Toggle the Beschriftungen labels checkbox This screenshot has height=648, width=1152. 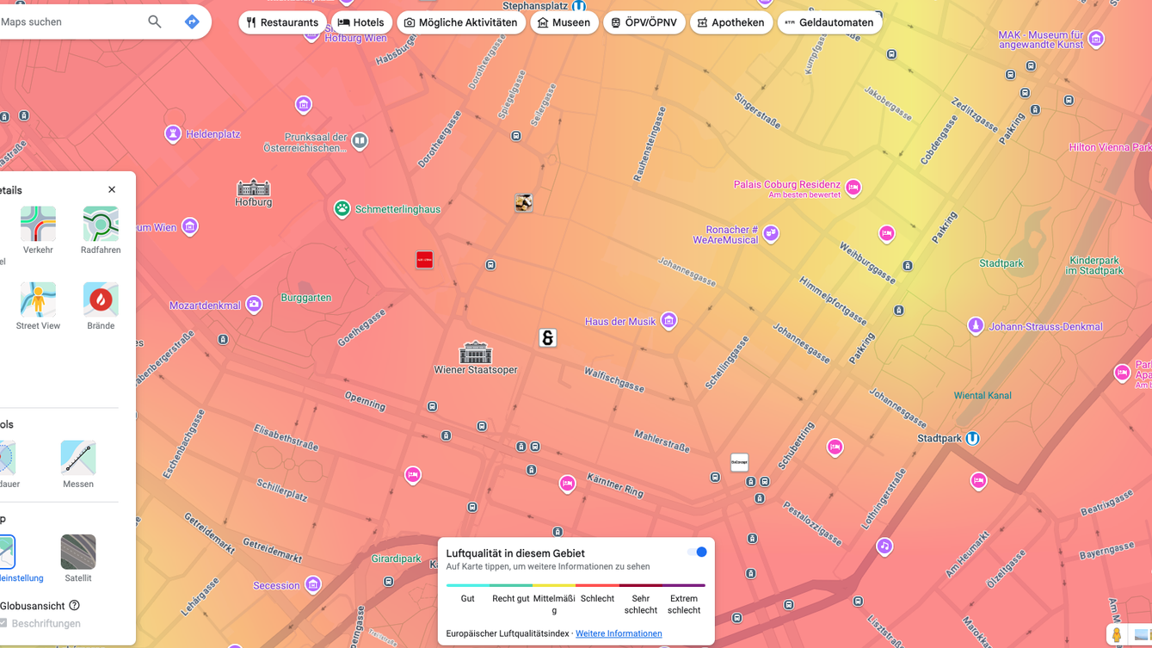(x=4, y=623)
